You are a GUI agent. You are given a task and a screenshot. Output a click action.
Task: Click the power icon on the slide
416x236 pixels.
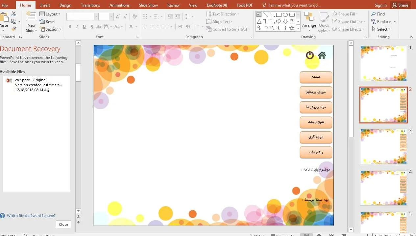coord(310,55)
